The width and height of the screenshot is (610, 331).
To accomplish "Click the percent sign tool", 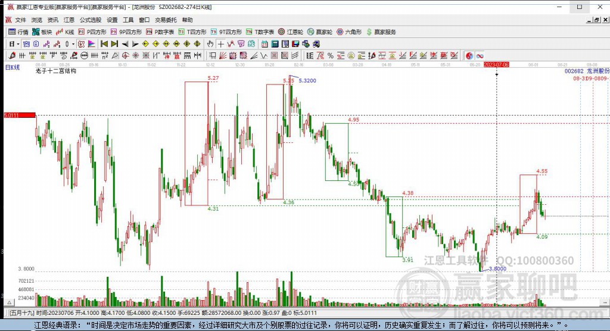I will pos(330,55).
